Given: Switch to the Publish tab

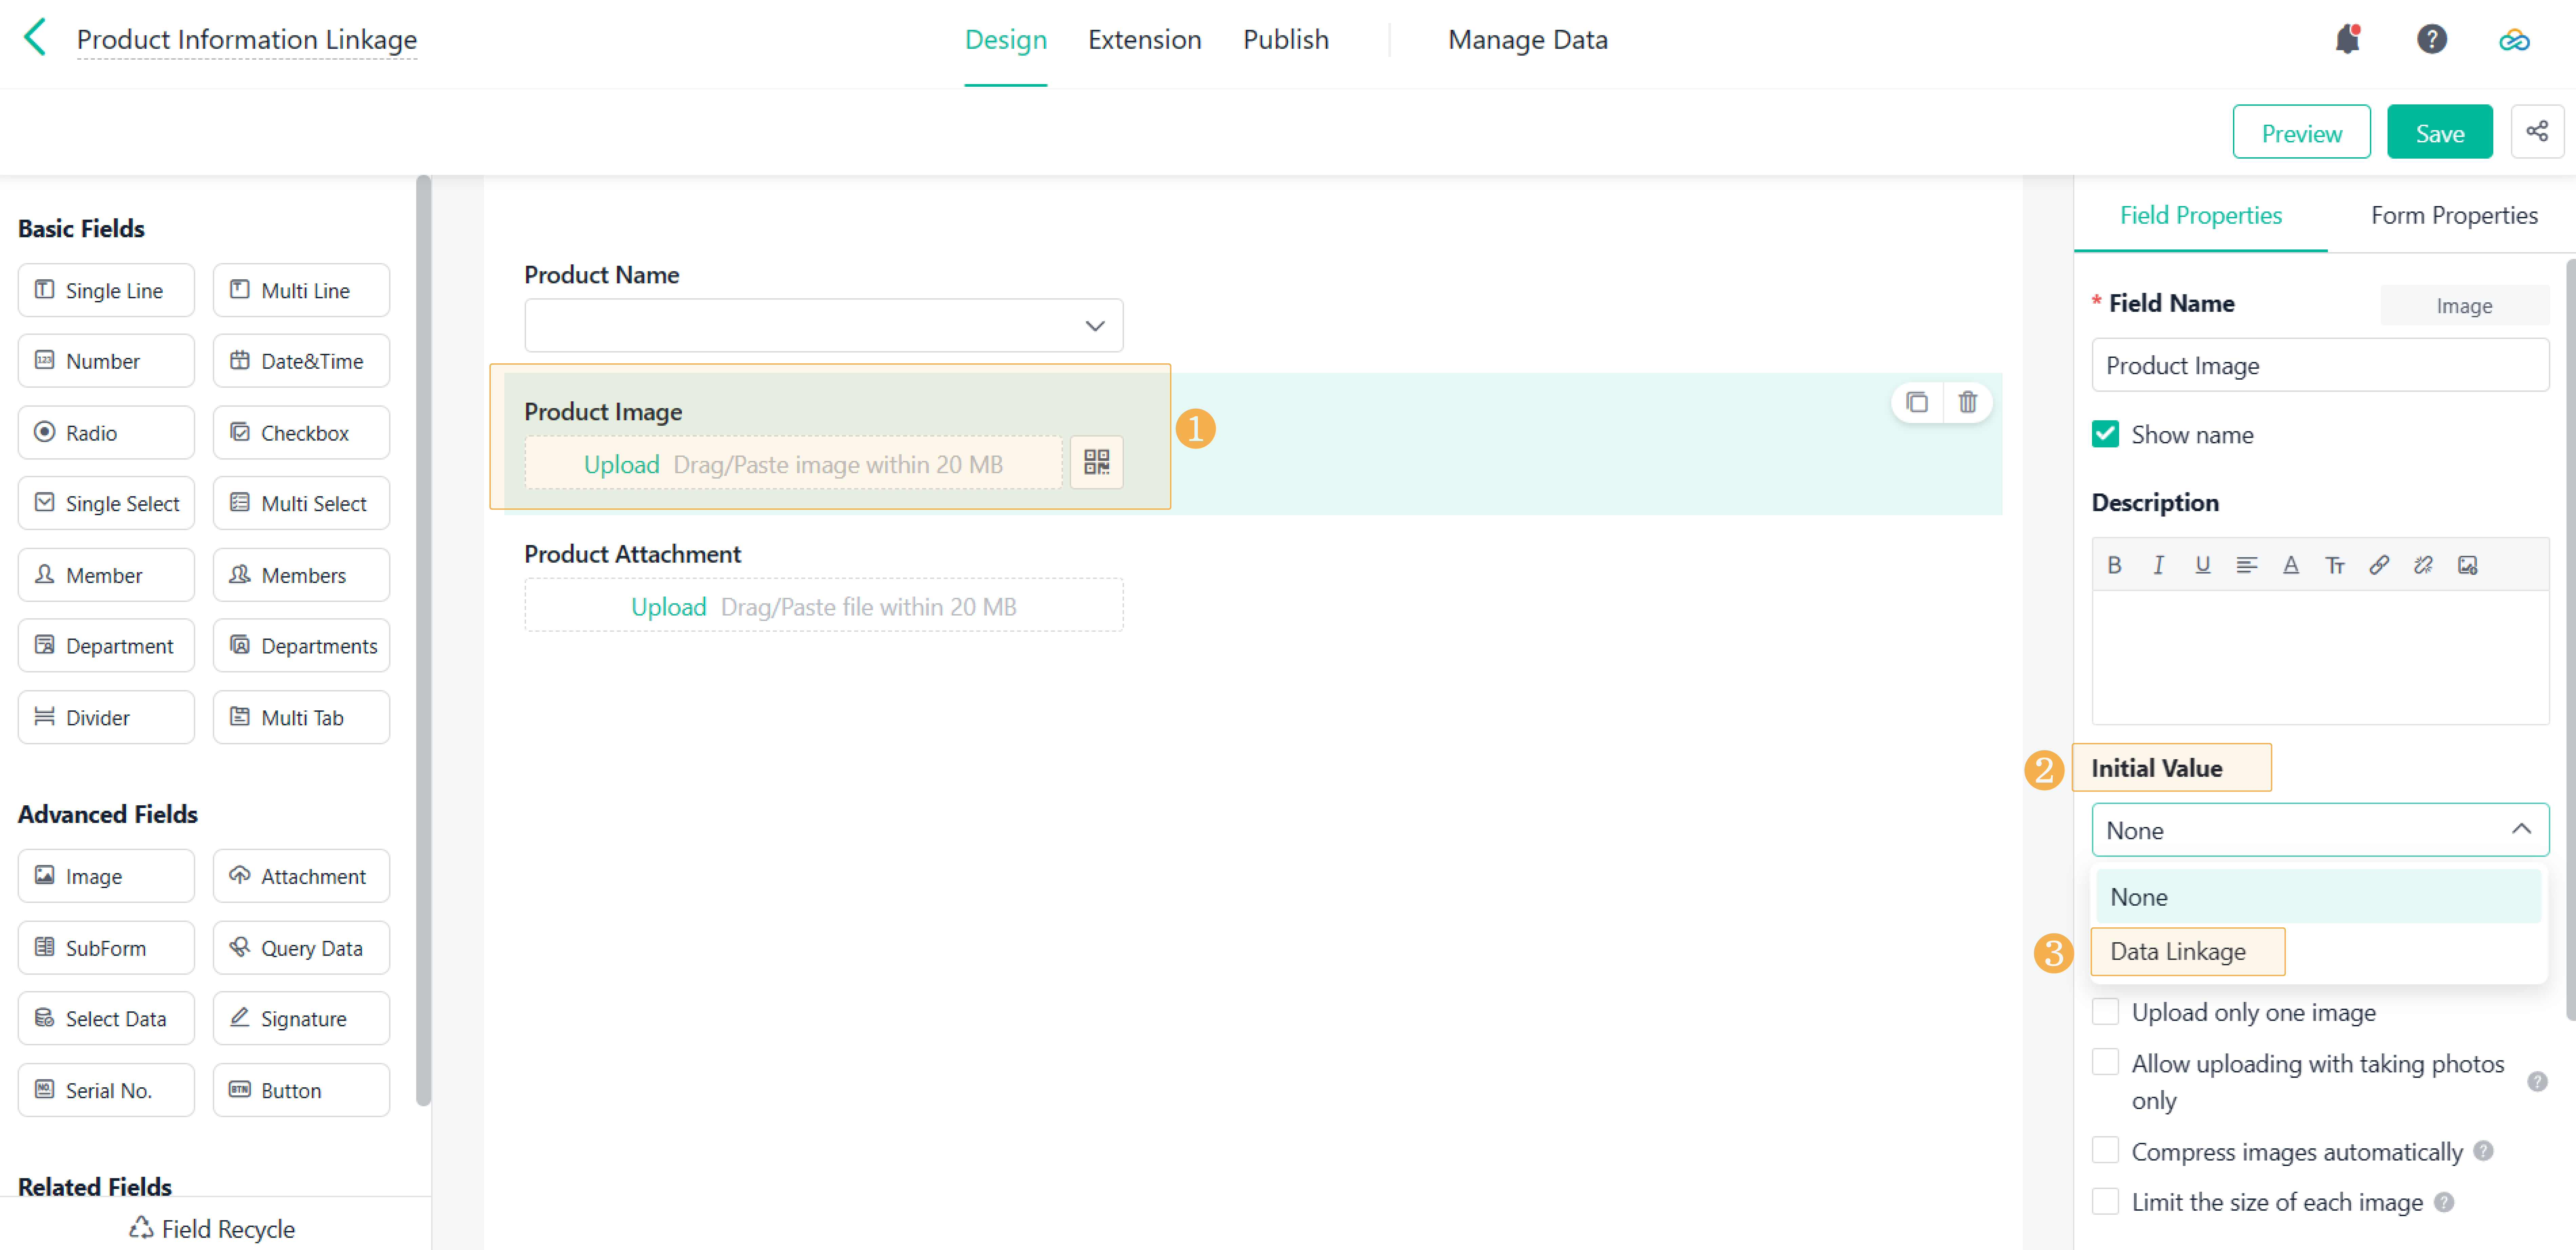Looking at the screenshot, I should (1286, 40).
